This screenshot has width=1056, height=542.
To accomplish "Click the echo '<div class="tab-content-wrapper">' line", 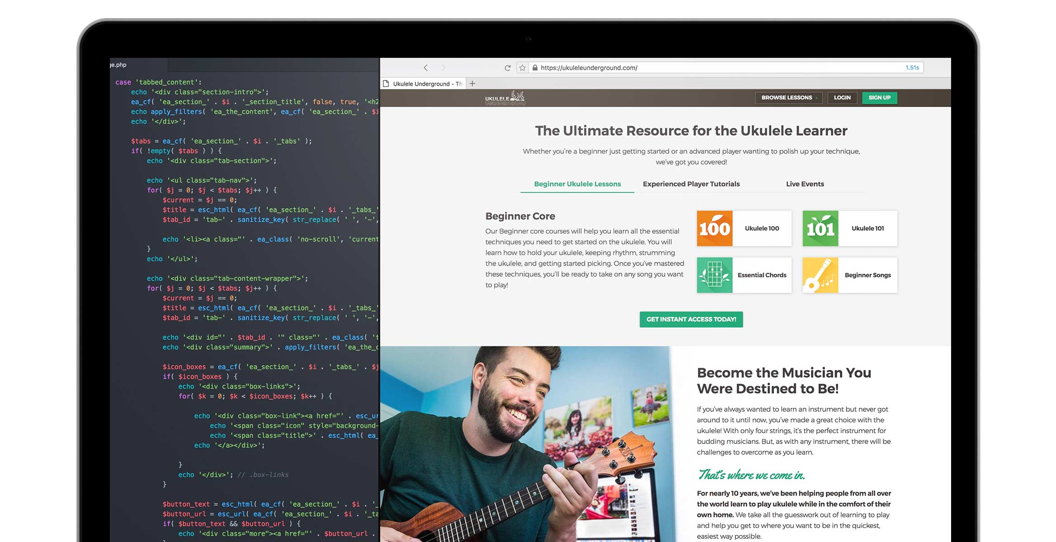I will tap(227, 279).
